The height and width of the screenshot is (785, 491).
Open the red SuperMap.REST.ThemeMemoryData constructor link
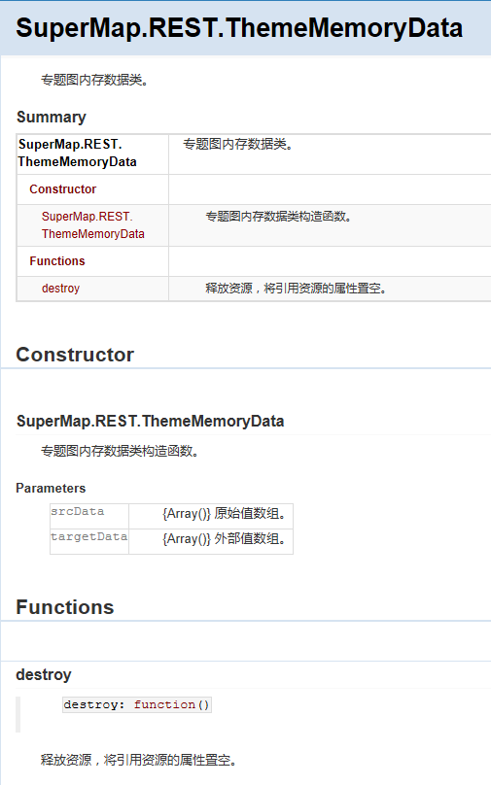point(93,225)
